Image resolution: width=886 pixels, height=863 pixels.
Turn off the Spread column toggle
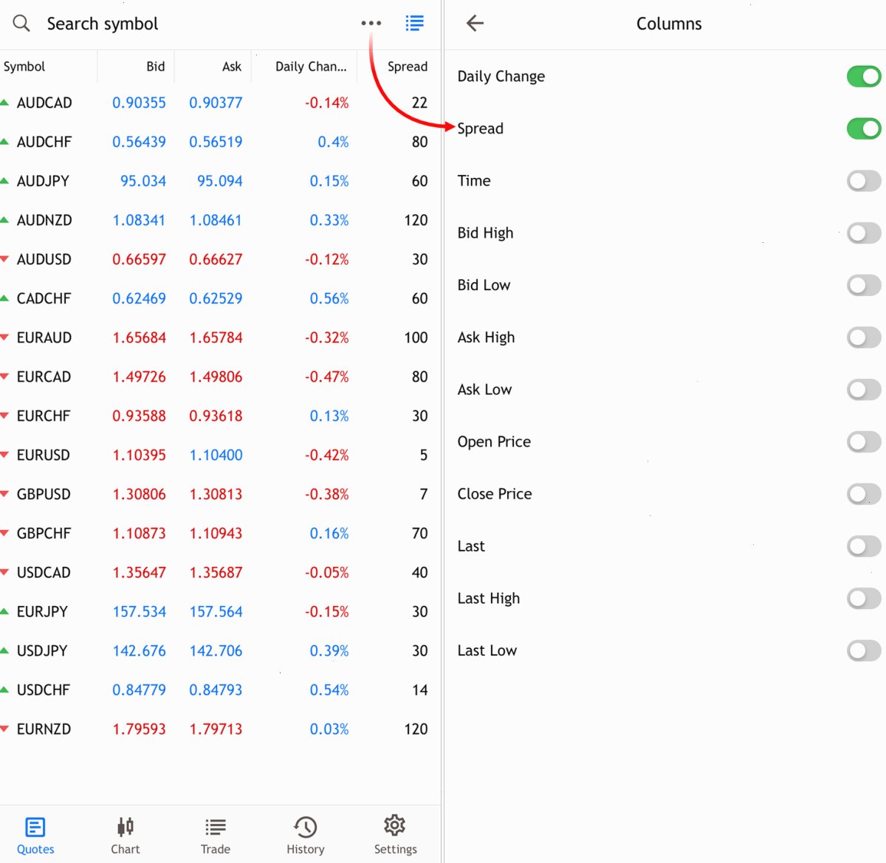(864, 128)
